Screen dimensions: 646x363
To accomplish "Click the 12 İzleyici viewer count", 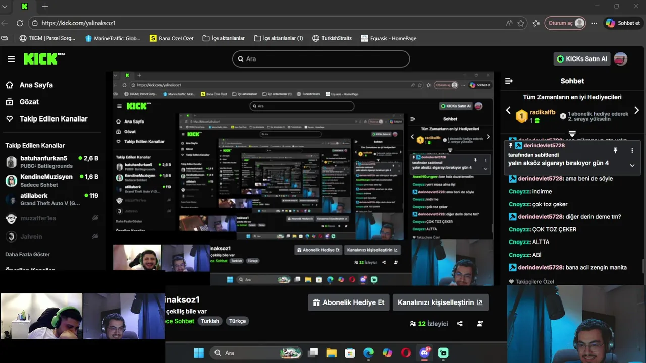I will (429, 324).
